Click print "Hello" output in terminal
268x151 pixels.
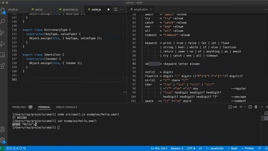[23, 124]
